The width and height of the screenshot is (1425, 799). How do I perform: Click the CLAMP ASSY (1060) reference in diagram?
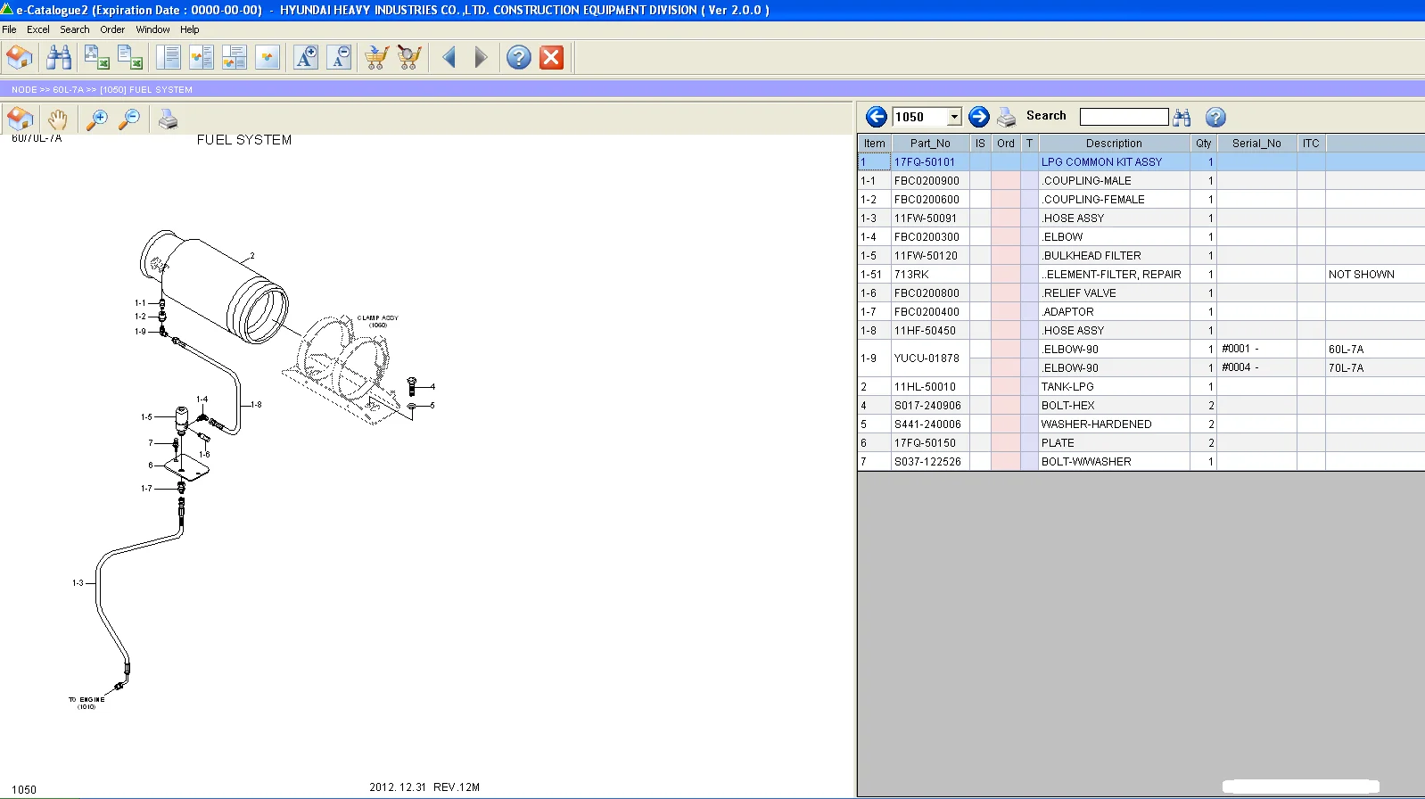coord(378,321)
